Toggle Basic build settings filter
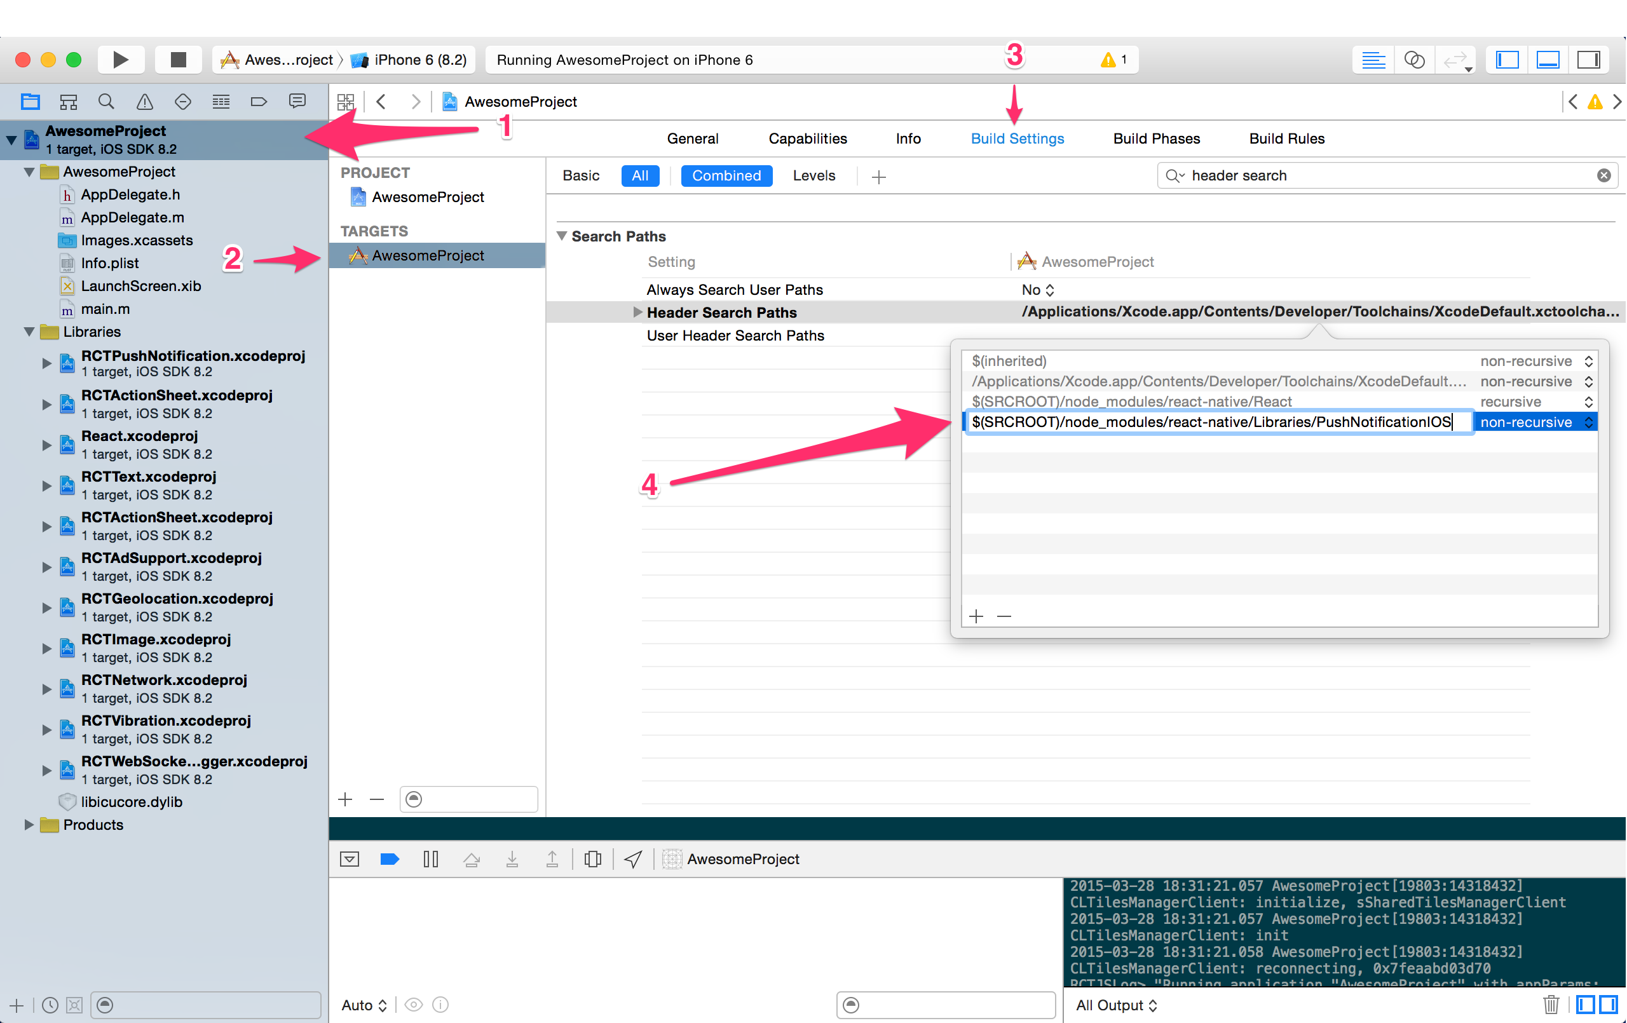 coord(582,175)
